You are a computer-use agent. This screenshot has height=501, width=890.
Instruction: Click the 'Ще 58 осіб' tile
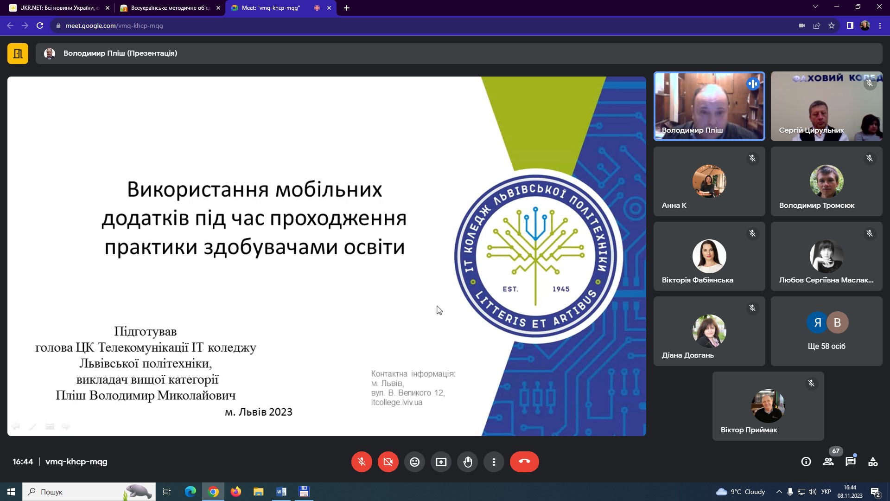826,331
